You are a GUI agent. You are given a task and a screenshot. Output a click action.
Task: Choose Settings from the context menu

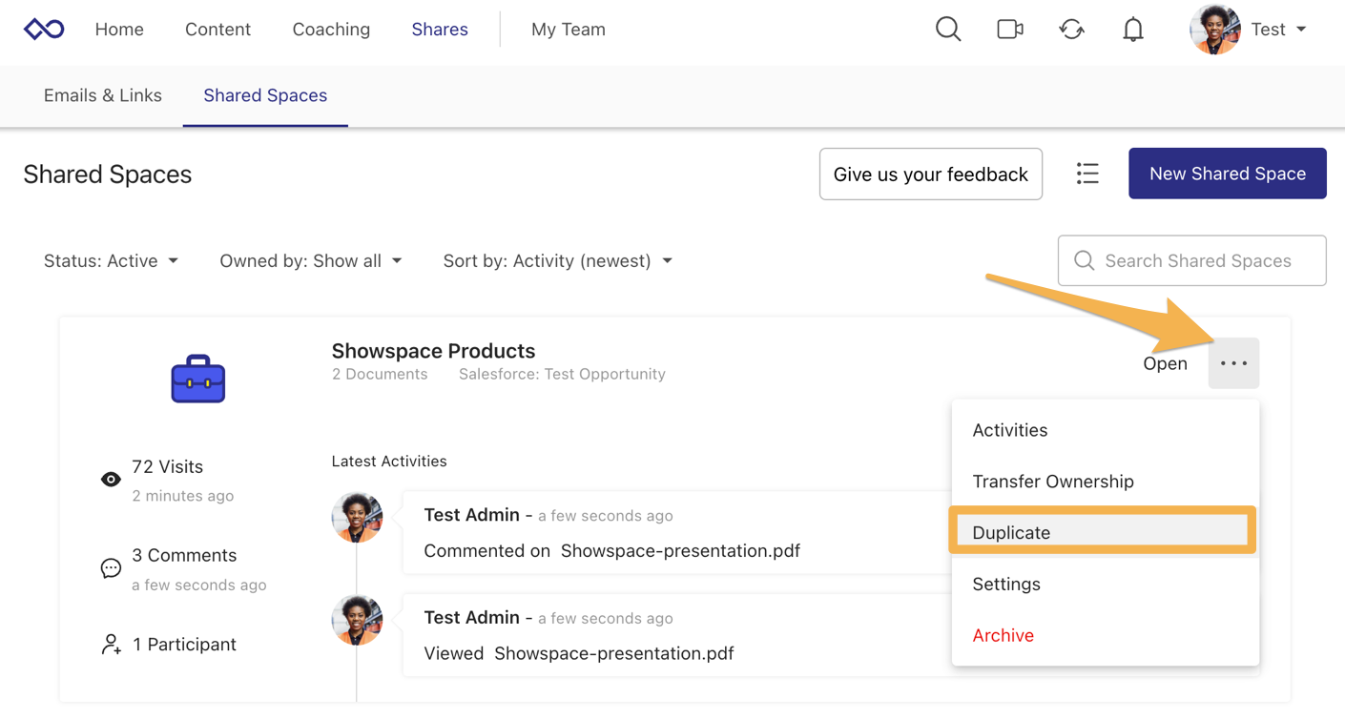point(1105,585)
